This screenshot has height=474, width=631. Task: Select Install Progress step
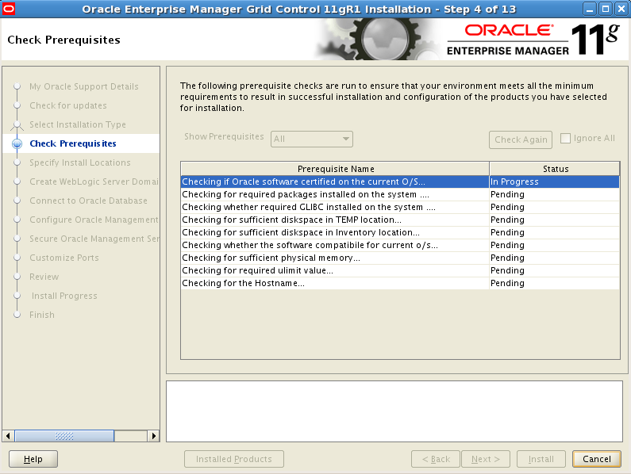point(64,296)
